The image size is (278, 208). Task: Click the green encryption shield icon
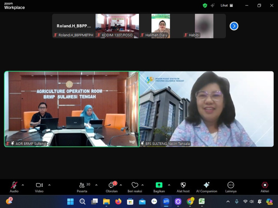205,6
